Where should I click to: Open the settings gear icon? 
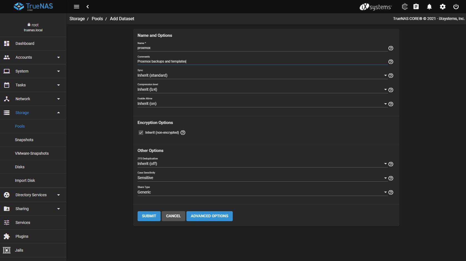click(443, 7)
